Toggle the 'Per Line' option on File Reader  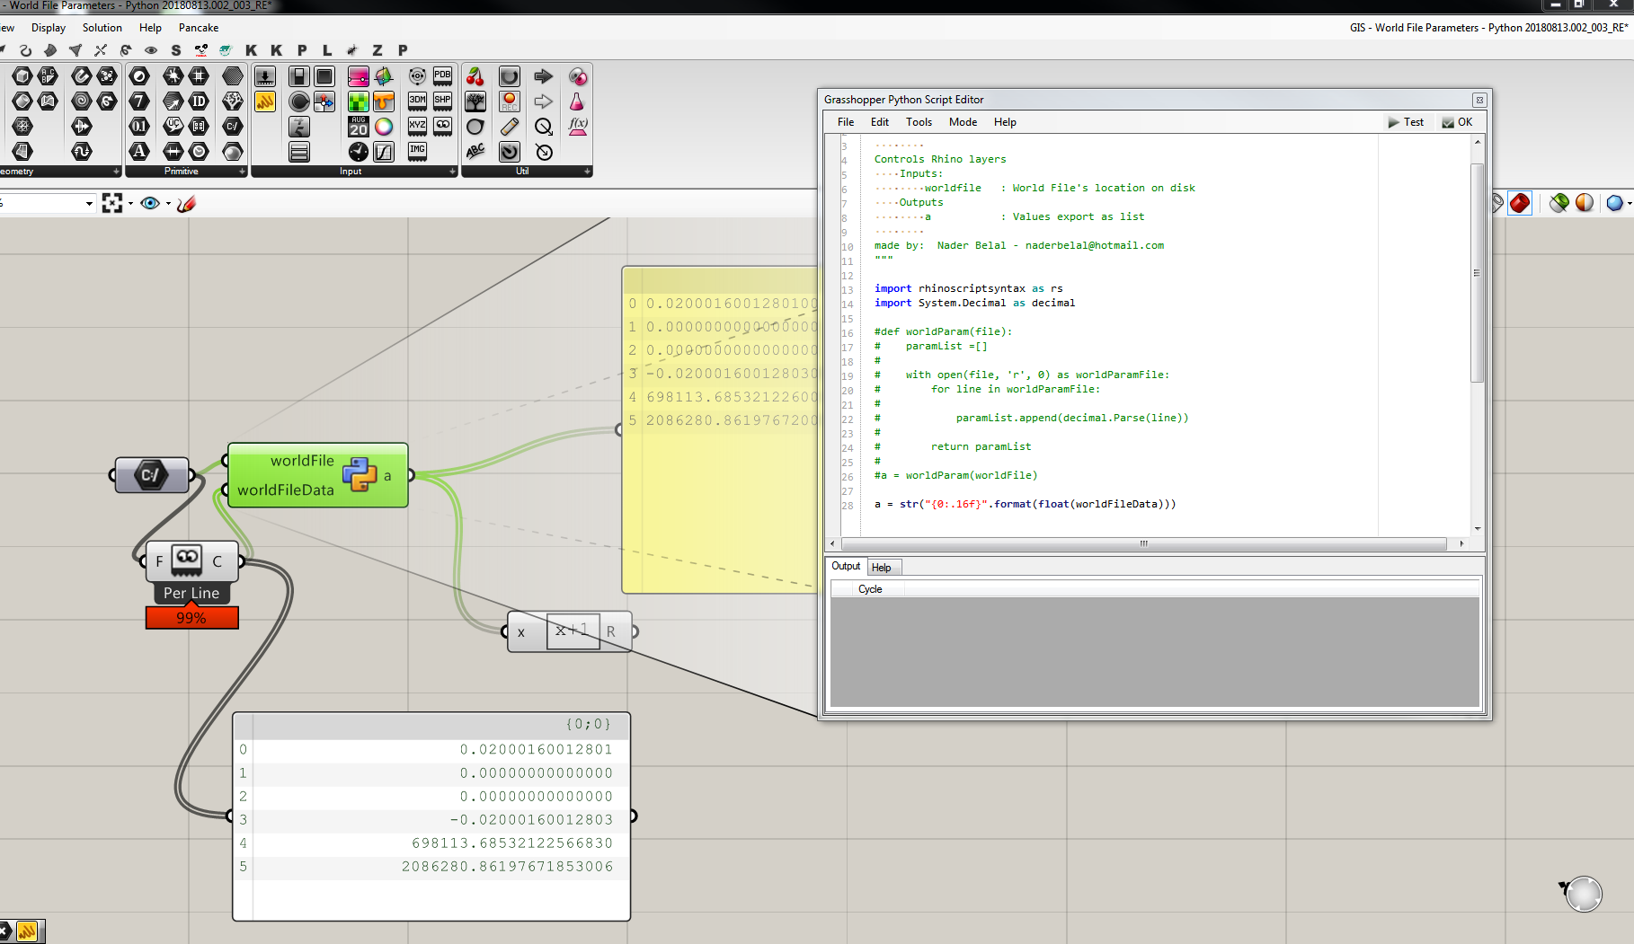[191, 593]
